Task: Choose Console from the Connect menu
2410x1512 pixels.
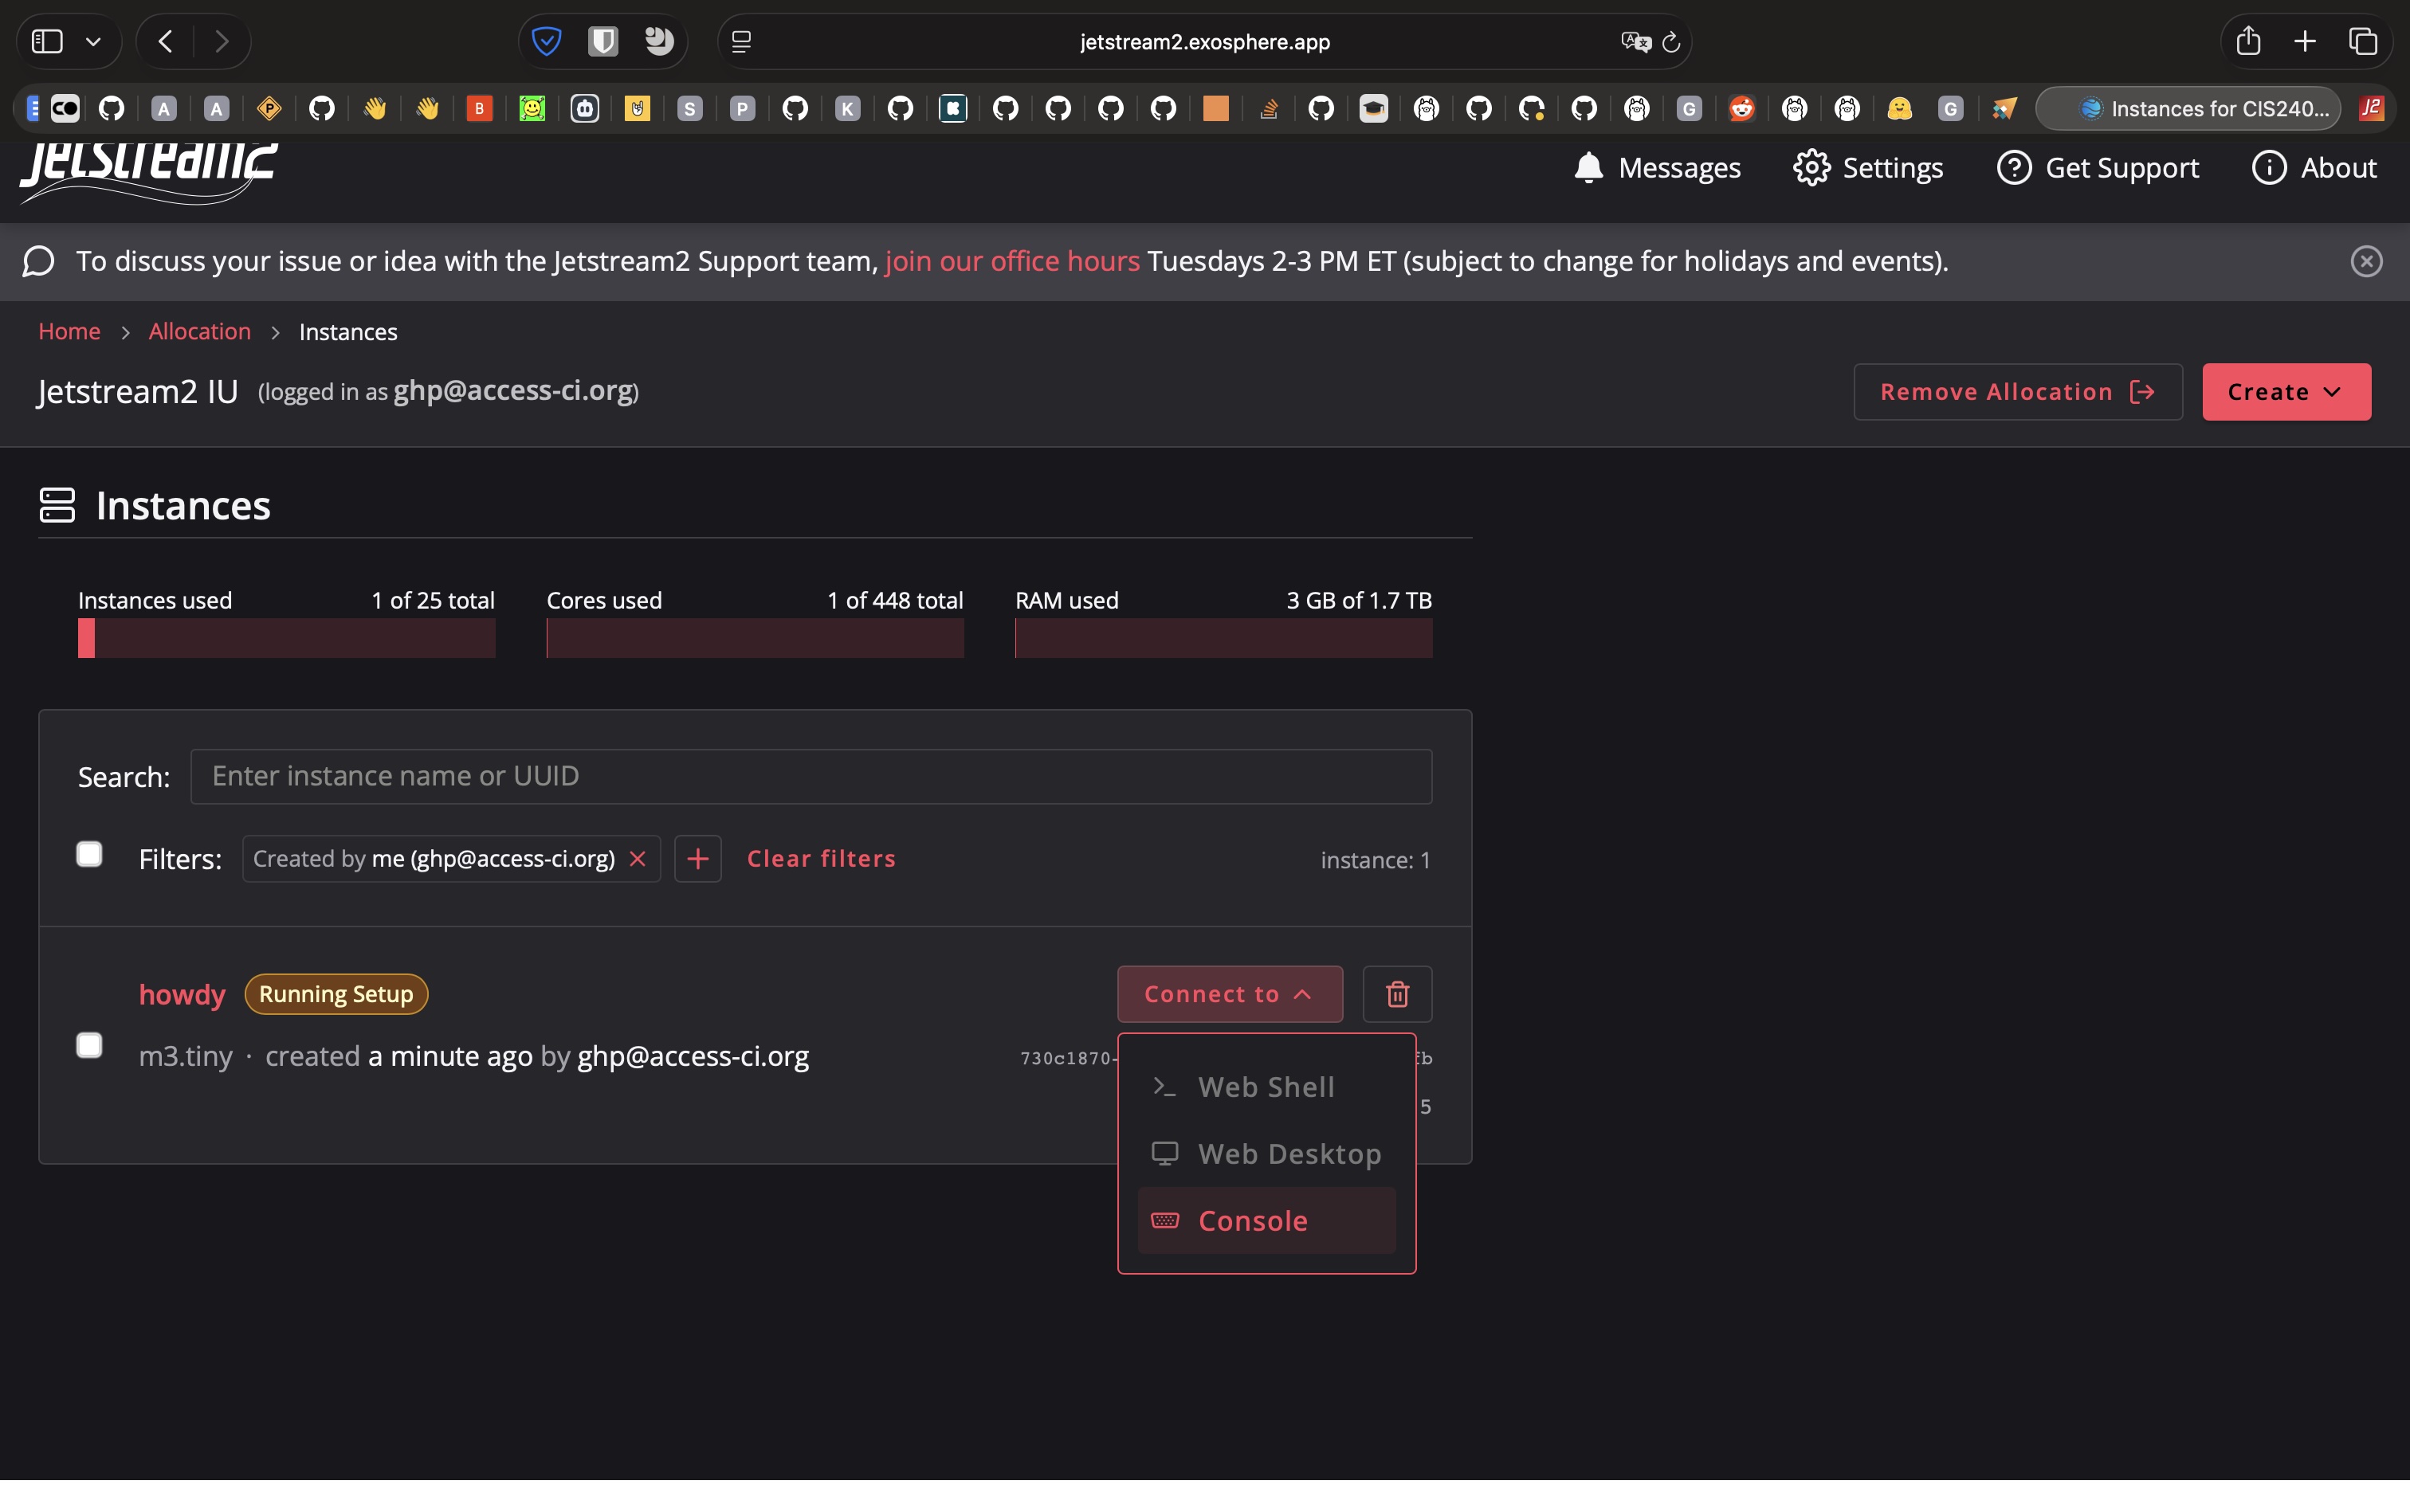Action: pos(1266,1221)
